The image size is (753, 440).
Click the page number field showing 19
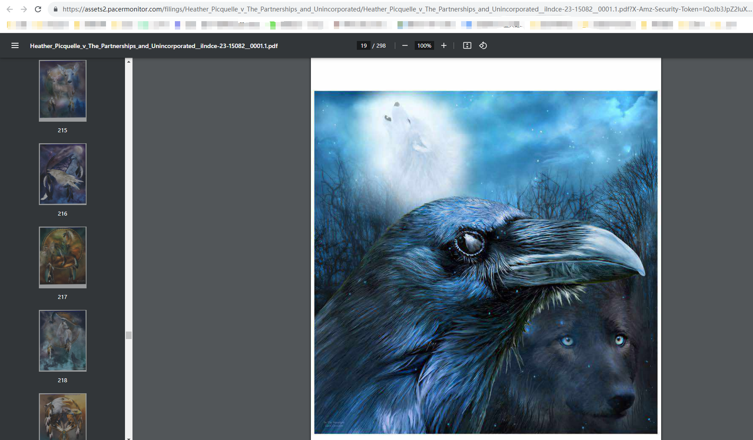coord(363,45)
